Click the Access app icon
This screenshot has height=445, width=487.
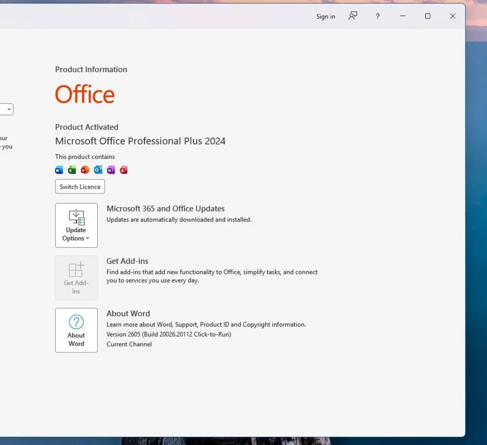coord(124,170)
